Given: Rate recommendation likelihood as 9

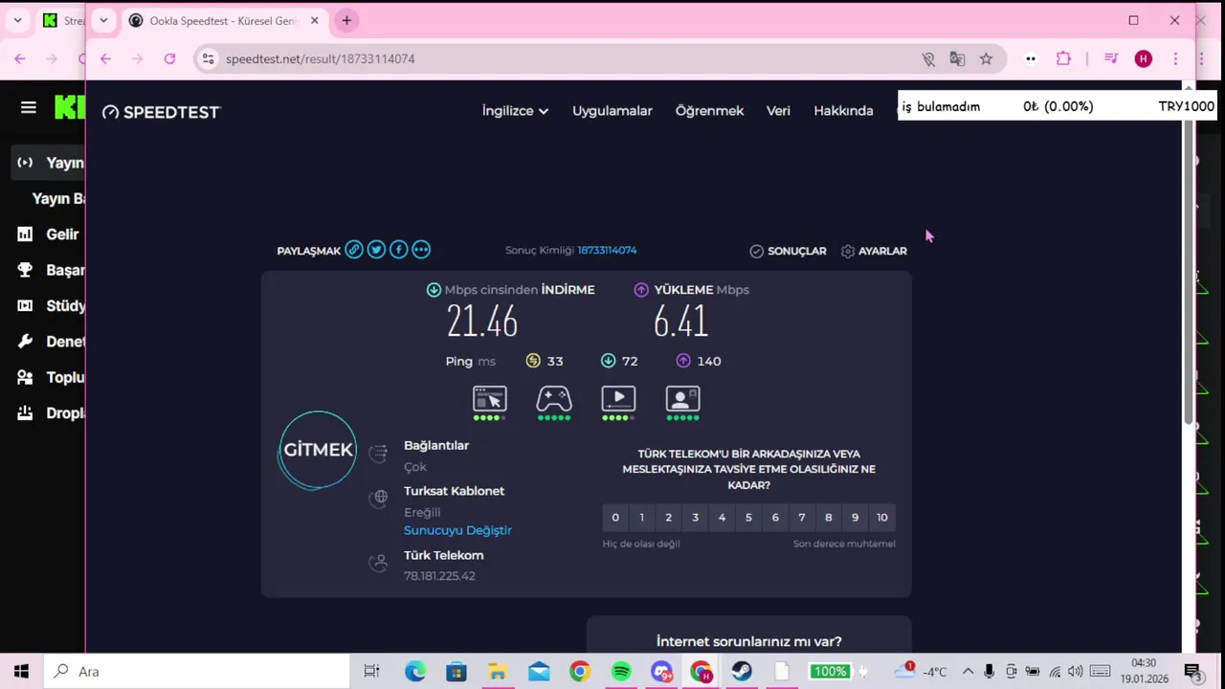Looking at the screenshot, I should point(856,518).
